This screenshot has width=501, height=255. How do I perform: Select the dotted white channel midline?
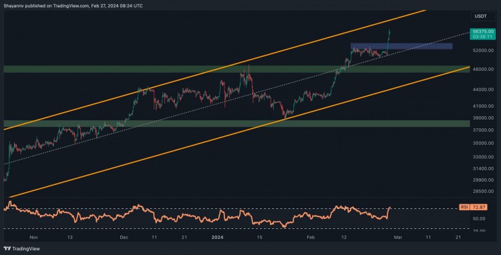click(236, 98)
